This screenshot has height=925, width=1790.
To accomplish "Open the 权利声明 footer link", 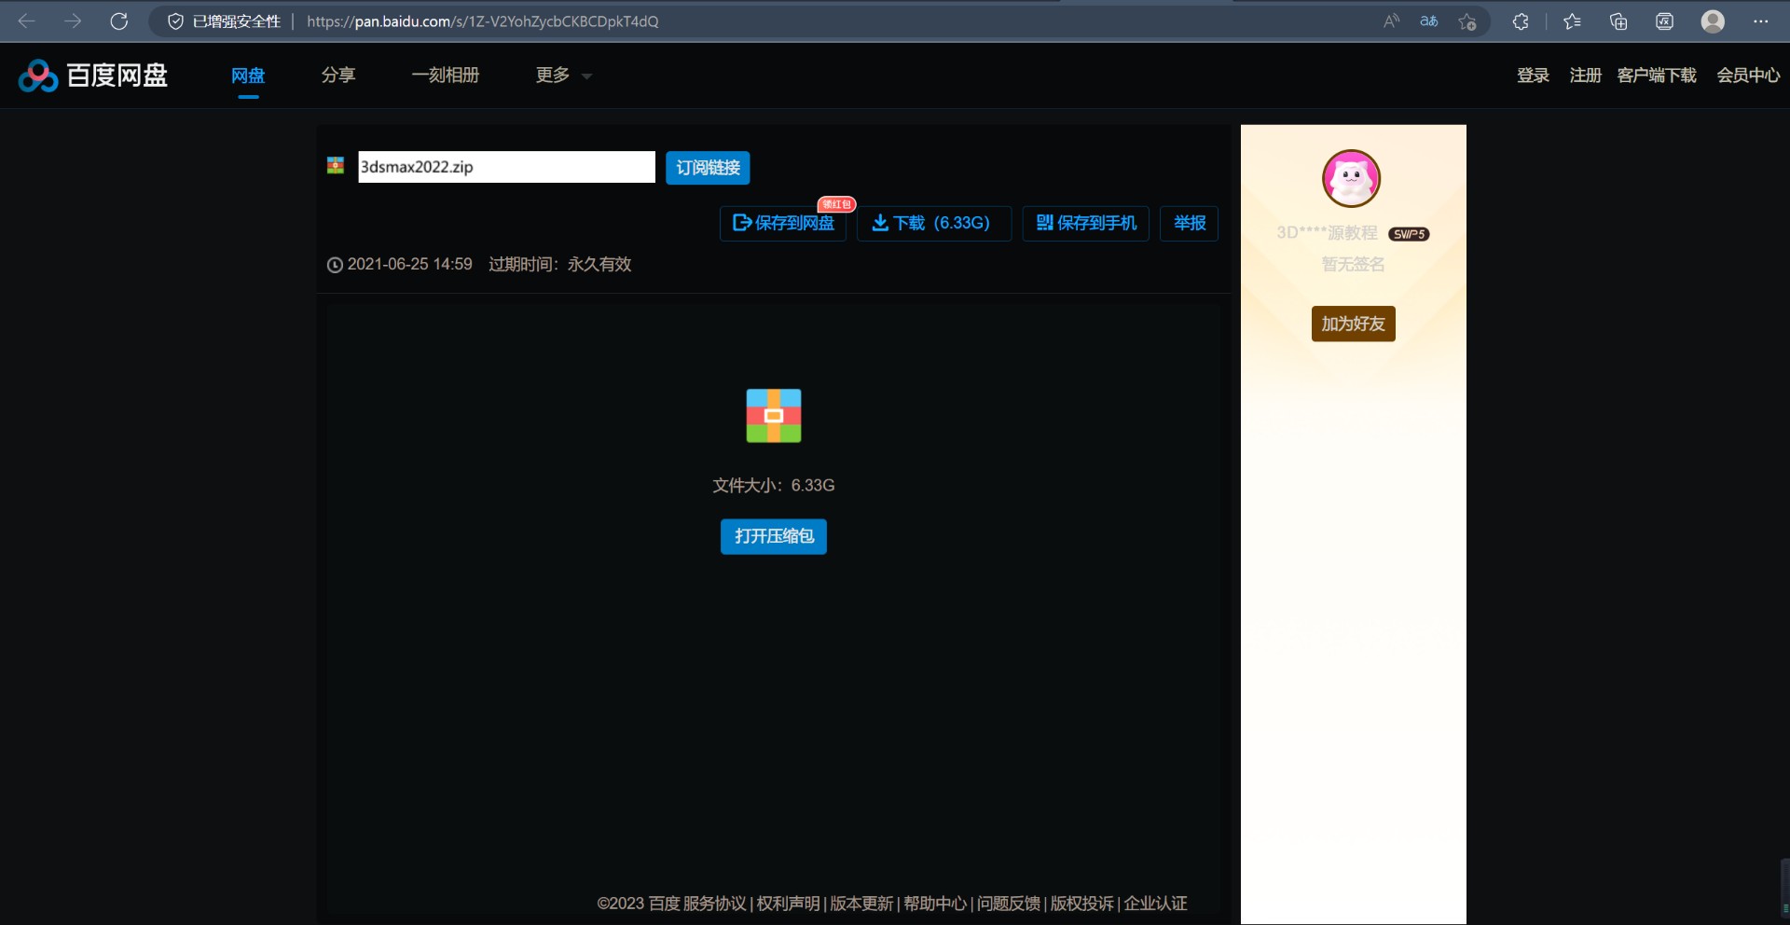I will pyautogui.click(x=789, y=904).
